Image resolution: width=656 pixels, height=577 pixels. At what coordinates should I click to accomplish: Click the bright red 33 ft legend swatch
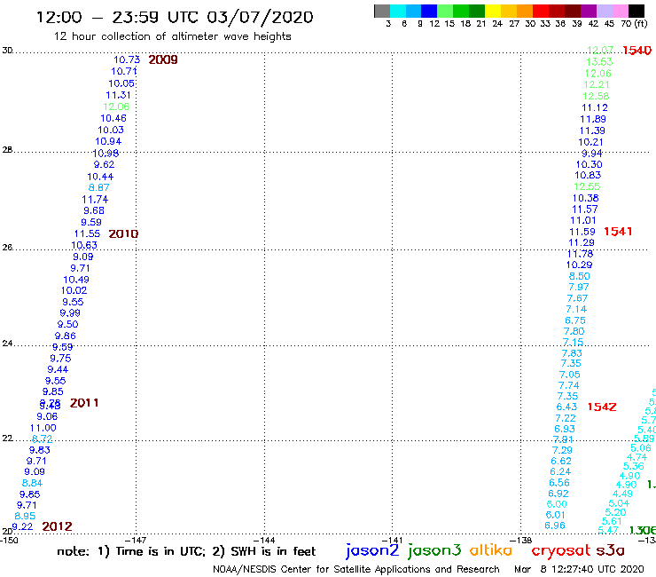pos(541,11)
